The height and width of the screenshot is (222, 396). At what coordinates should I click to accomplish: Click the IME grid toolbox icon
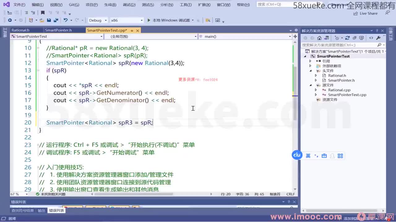340,156
